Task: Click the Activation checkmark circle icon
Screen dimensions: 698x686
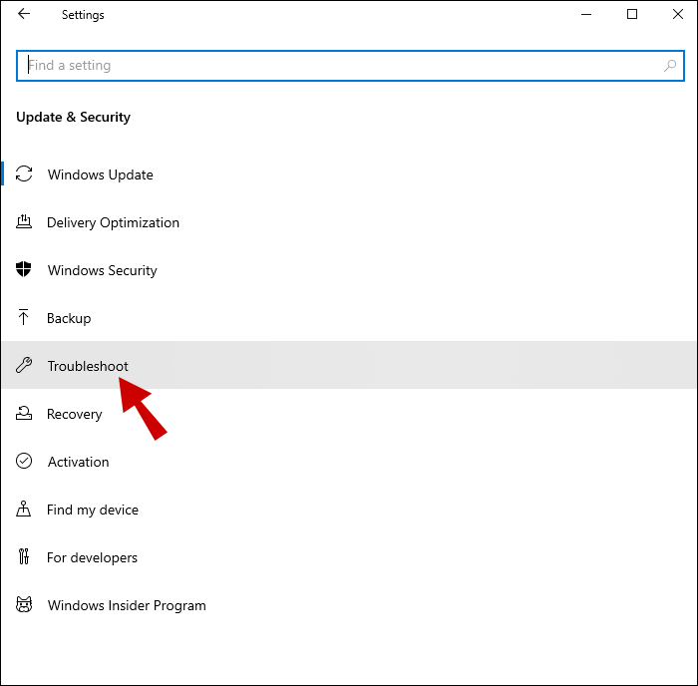Action: click(25, 462)
